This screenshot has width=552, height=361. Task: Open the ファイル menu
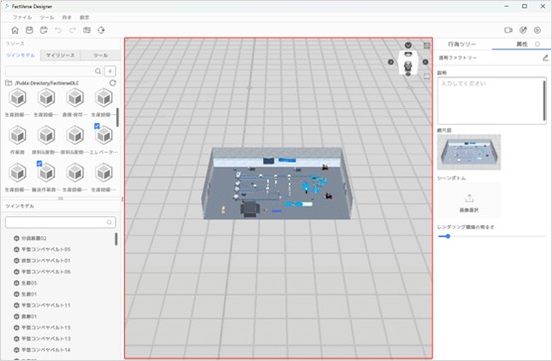click(x=22, y=17)
